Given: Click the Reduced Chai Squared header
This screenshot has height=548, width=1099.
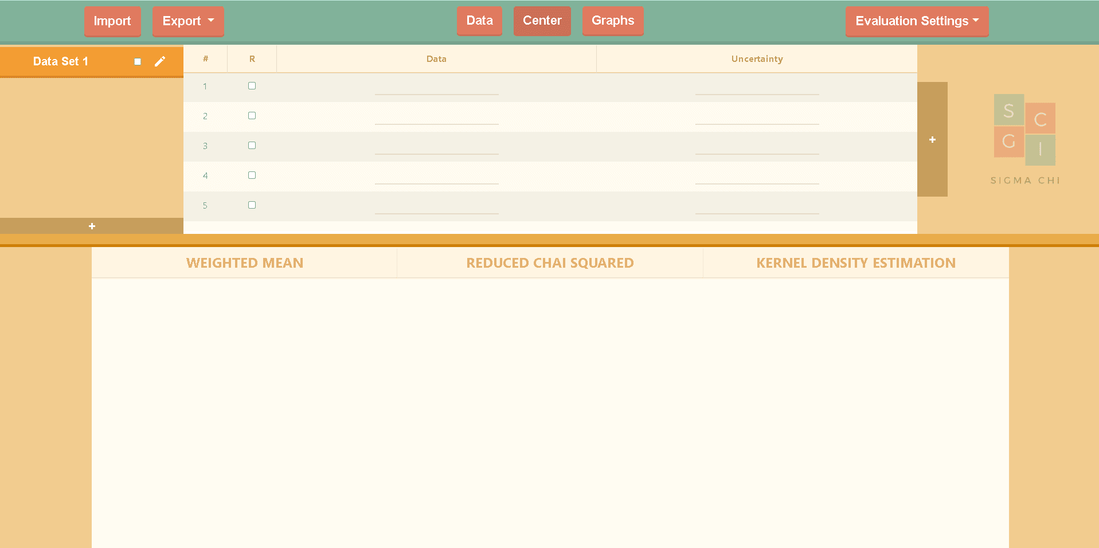Looking at the screenshot, I should 550,263.
